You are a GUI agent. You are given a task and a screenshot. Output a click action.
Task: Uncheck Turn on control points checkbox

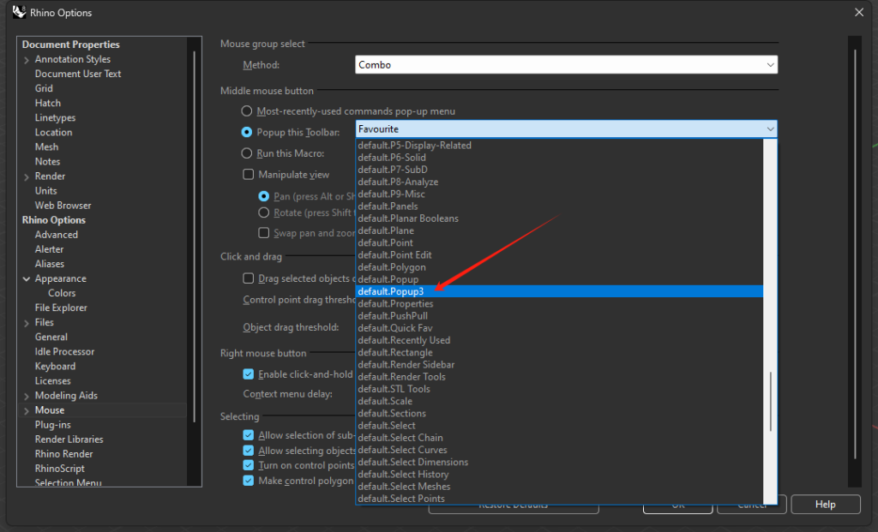point(248,465)
